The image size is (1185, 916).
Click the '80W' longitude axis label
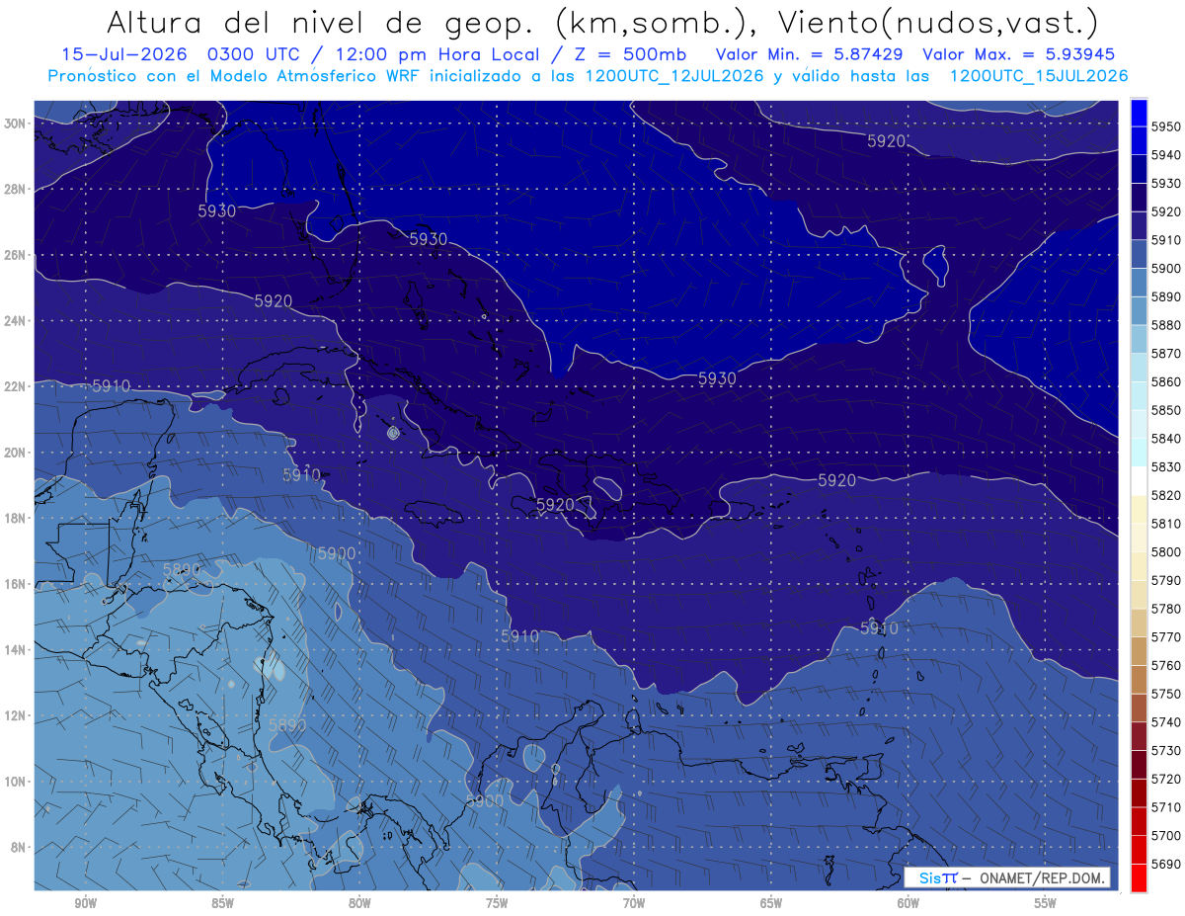(x=359, y=903)
